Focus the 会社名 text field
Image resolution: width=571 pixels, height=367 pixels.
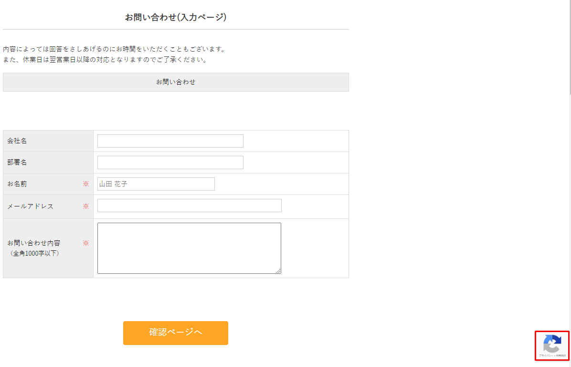(x=170, y=141)
